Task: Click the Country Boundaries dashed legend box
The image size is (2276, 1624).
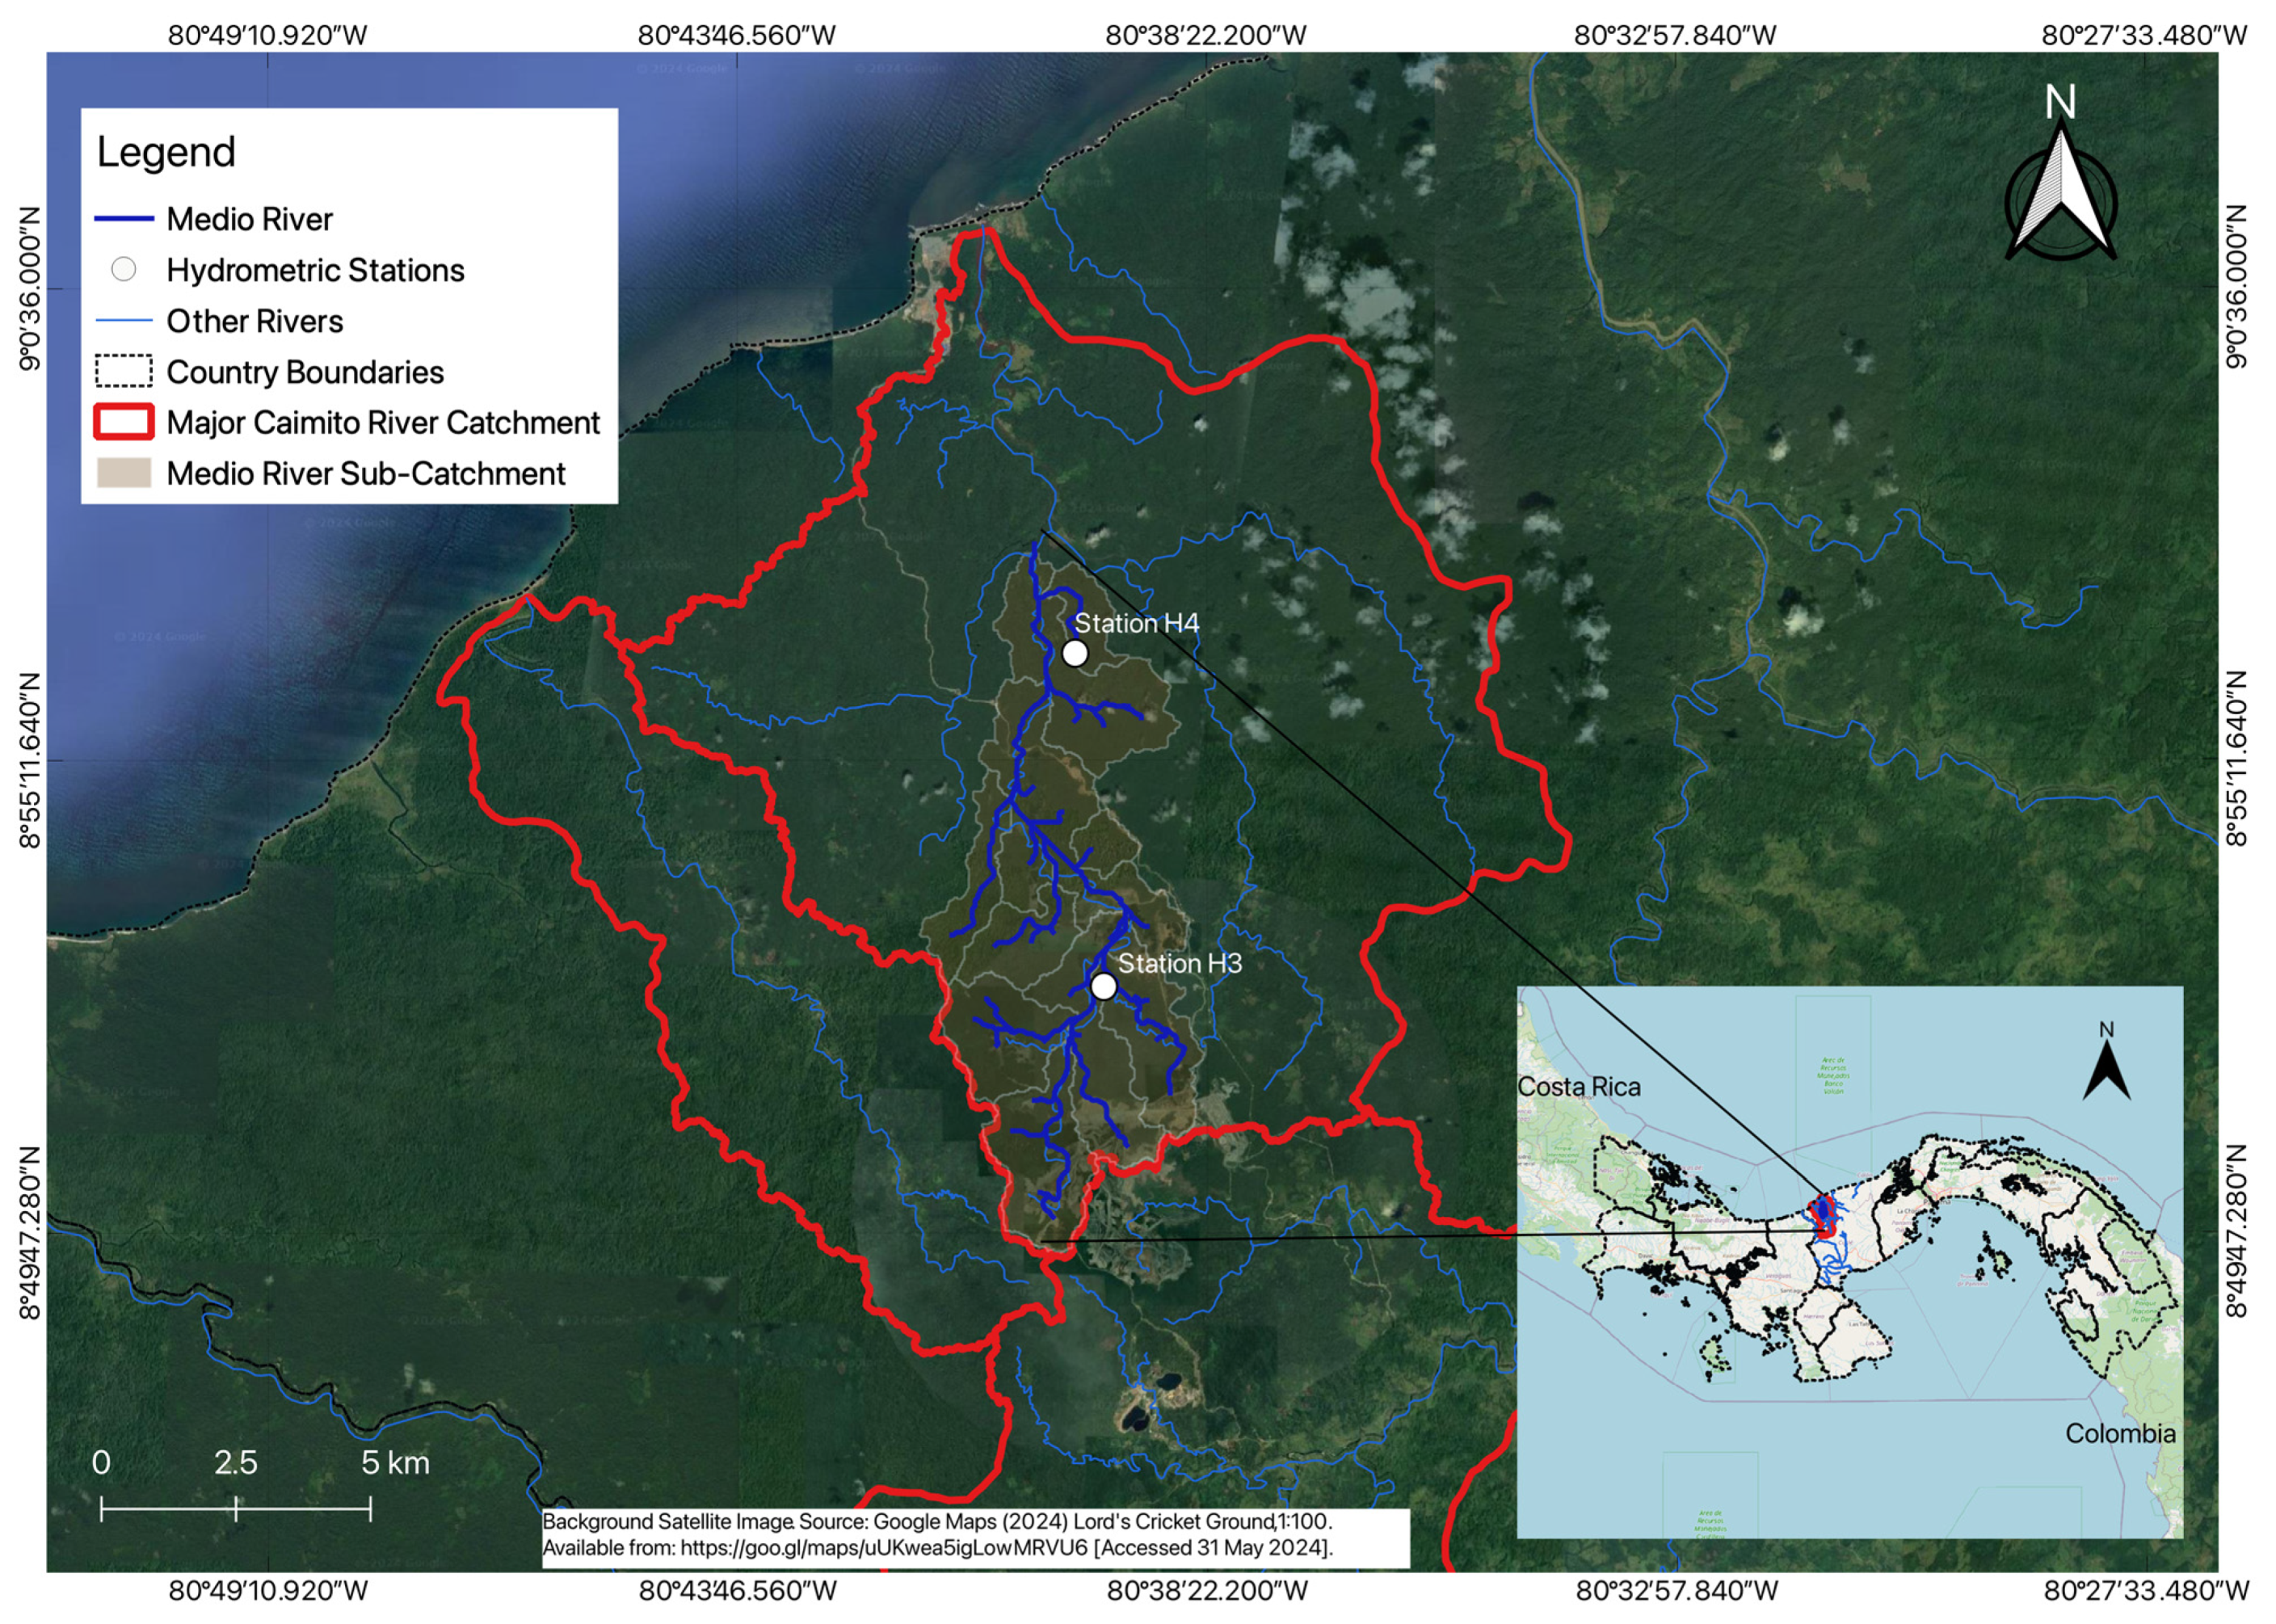Action: click(124, 371)
